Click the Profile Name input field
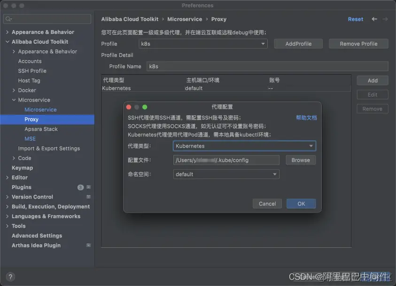396x286 pixels. [x=268, y=66]
